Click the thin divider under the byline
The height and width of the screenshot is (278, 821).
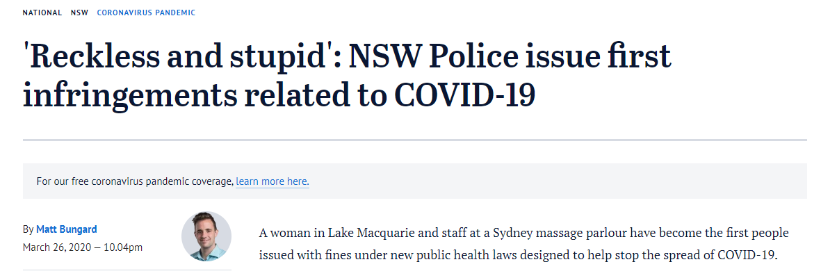pyautogui.click(x=127, y=269)
